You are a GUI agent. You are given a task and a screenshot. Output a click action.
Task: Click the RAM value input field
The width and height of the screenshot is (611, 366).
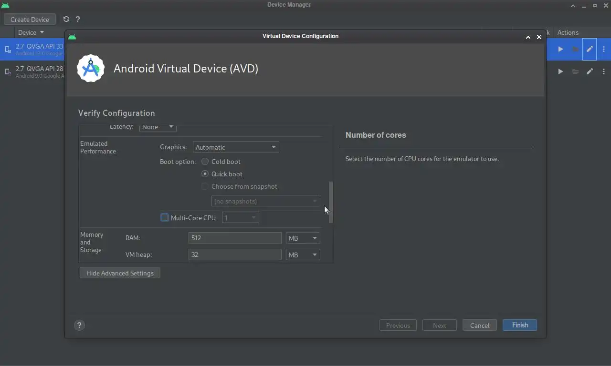point(235,238)
